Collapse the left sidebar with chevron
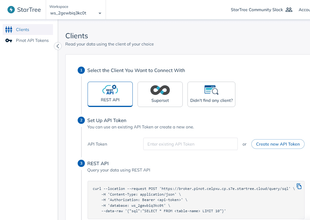The height and width of the screenshot is (220, 310). coord(57,46)
